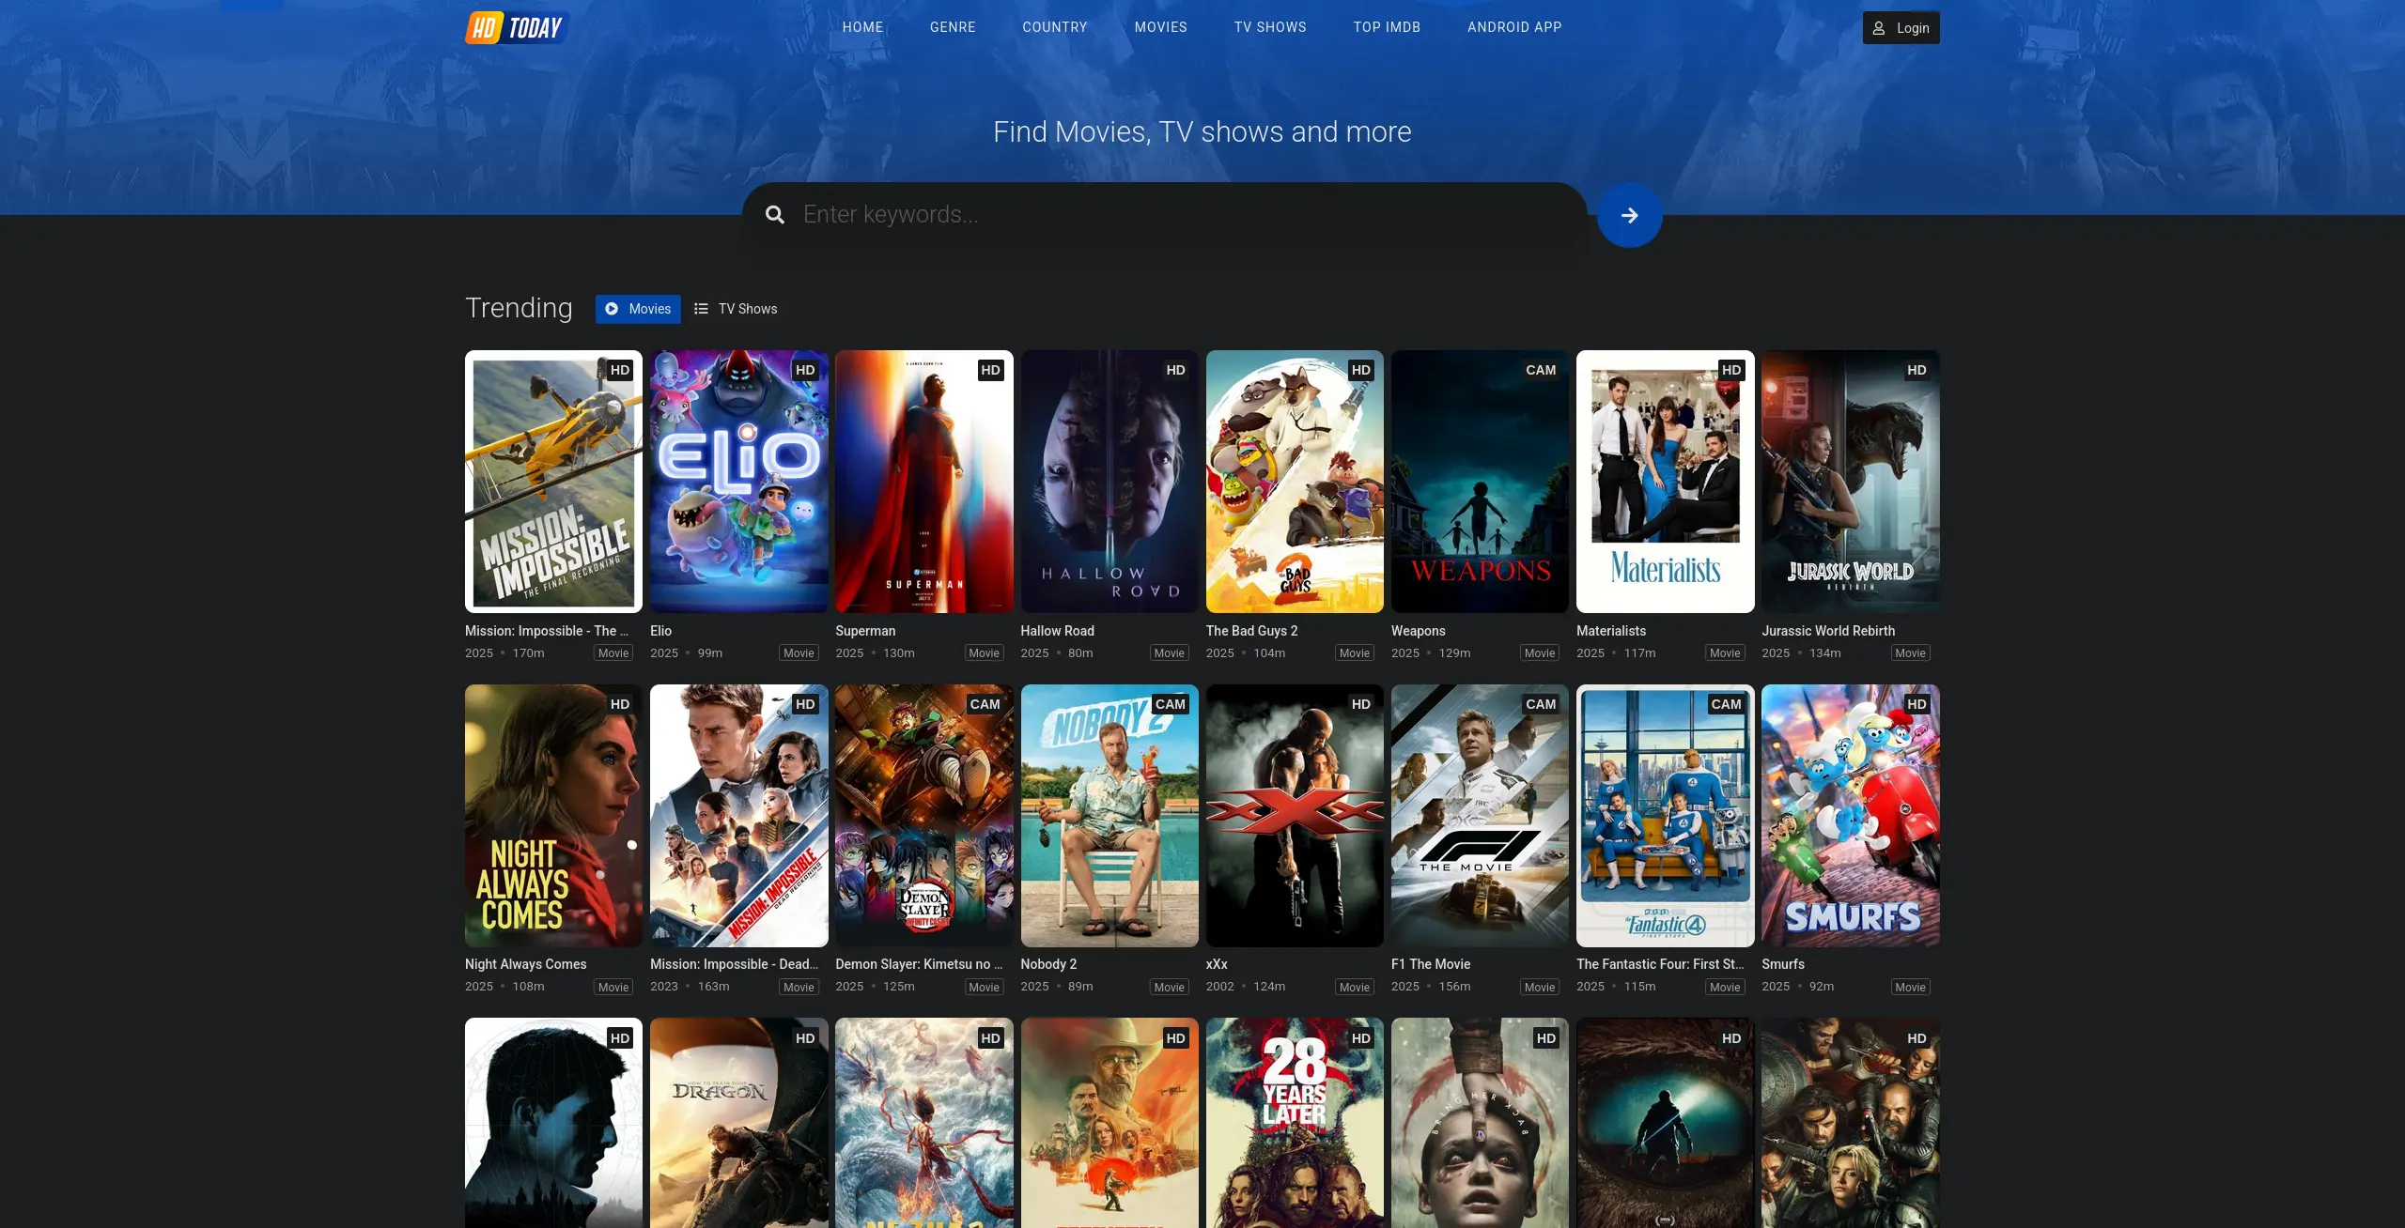
Task: Click the play icon in Movies tab
Action: [612, 309]
